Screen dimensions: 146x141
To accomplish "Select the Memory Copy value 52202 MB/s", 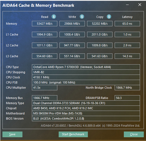I will (99, 24).
